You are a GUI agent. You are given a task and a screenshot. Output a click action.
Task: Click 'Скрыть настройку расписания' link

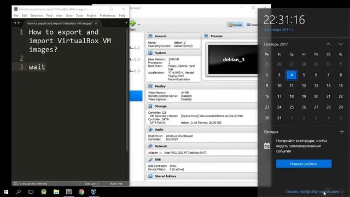312,192
